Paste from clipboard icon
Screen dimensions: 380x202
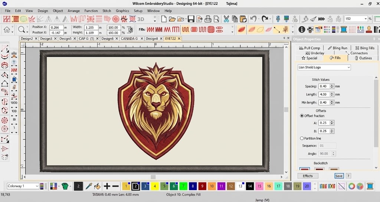click(243, 19)
